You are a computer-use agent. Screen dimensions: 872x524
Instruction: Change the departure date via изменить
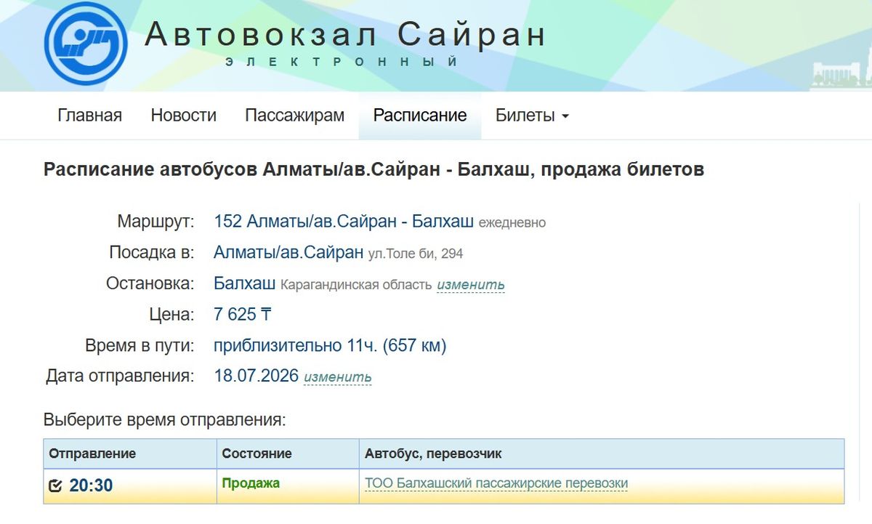coord(338,377)
